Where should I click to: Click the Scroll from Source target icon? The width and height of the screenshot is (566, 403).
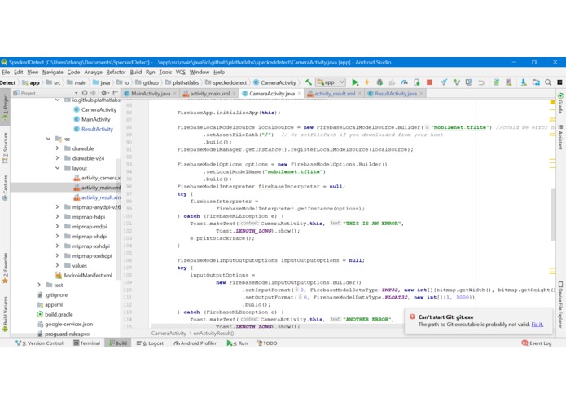point(85,93)
